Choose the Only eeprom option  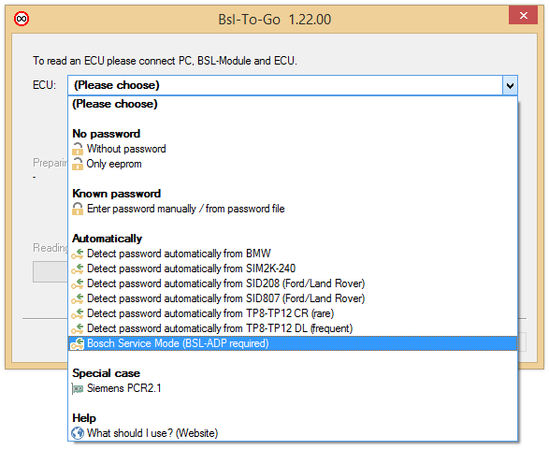pyautogui.click(x=293, y=164)
